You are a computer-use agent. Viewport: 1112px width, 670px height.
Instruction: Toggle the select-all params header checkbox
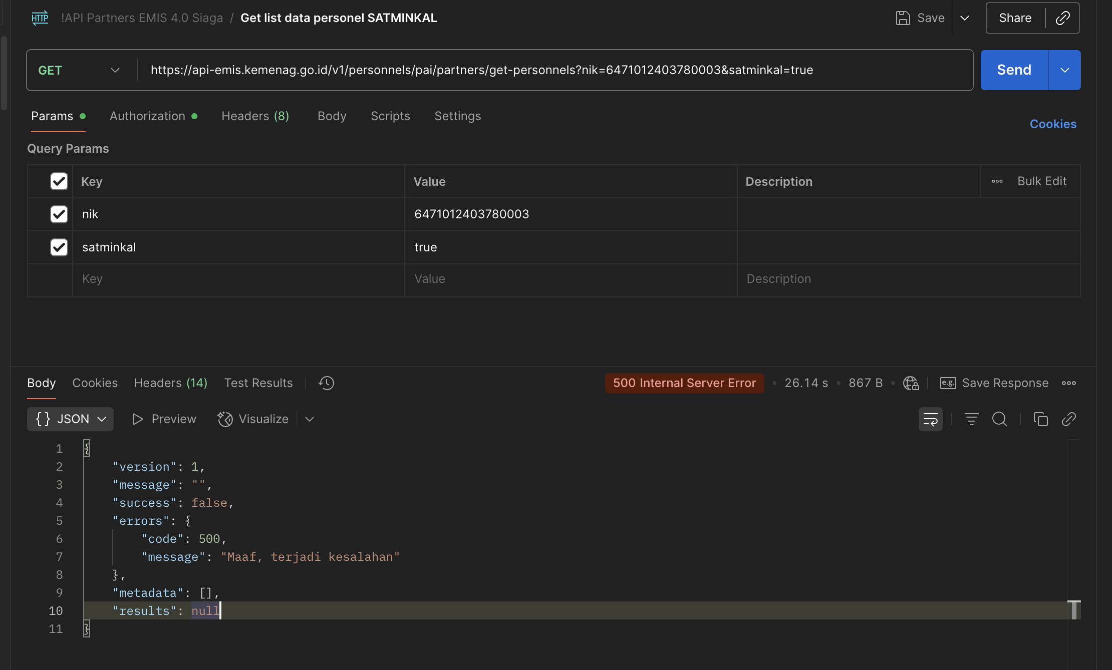(59, 181)
